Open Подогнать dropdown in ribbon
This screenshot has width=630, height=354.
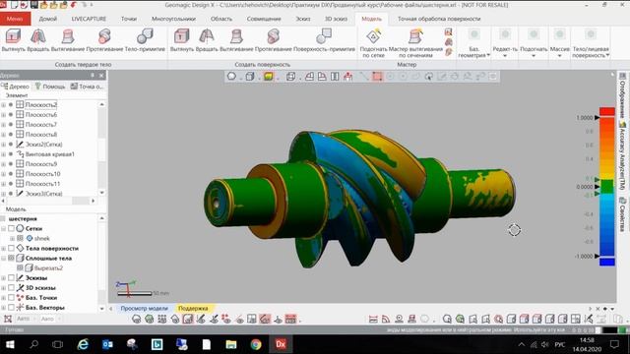(534, 43)
